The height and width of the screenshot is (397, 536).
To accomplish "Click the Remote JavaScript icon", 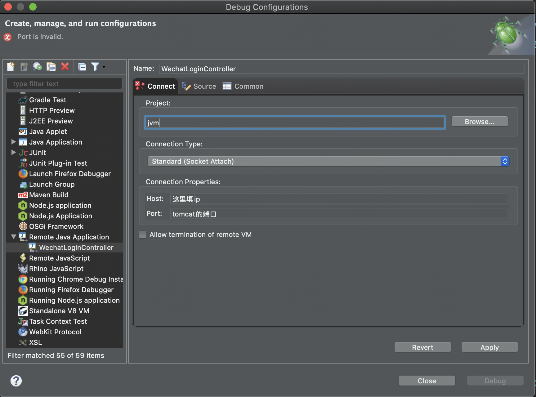I will [x=23, y=258].
